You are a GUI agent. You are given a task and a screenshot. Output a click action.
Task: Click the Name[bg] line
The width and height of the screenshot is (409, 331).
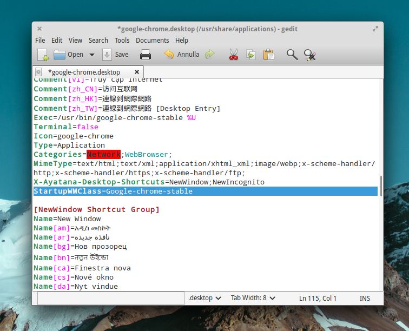coord(80,246)
